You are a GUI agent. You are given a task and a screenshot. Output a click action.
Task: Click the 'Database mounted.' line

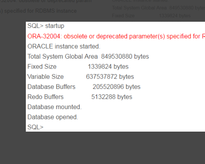tap(55, 107)
